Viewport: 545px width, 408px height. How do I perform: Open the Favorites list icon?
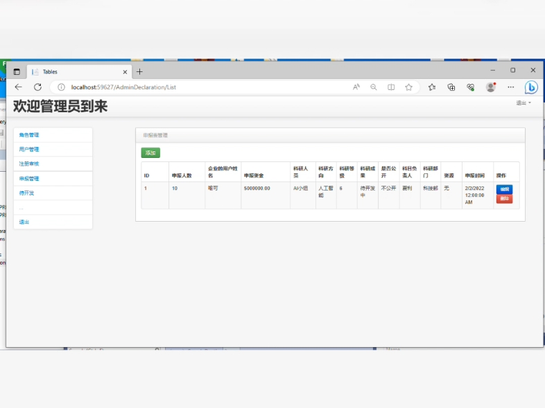coord(432,87)
